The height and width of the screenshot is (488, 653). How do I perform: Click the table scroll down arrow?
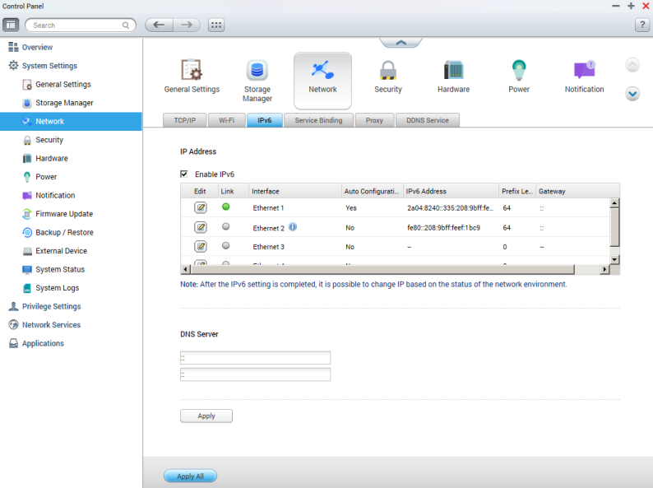(x=614, y=259)
